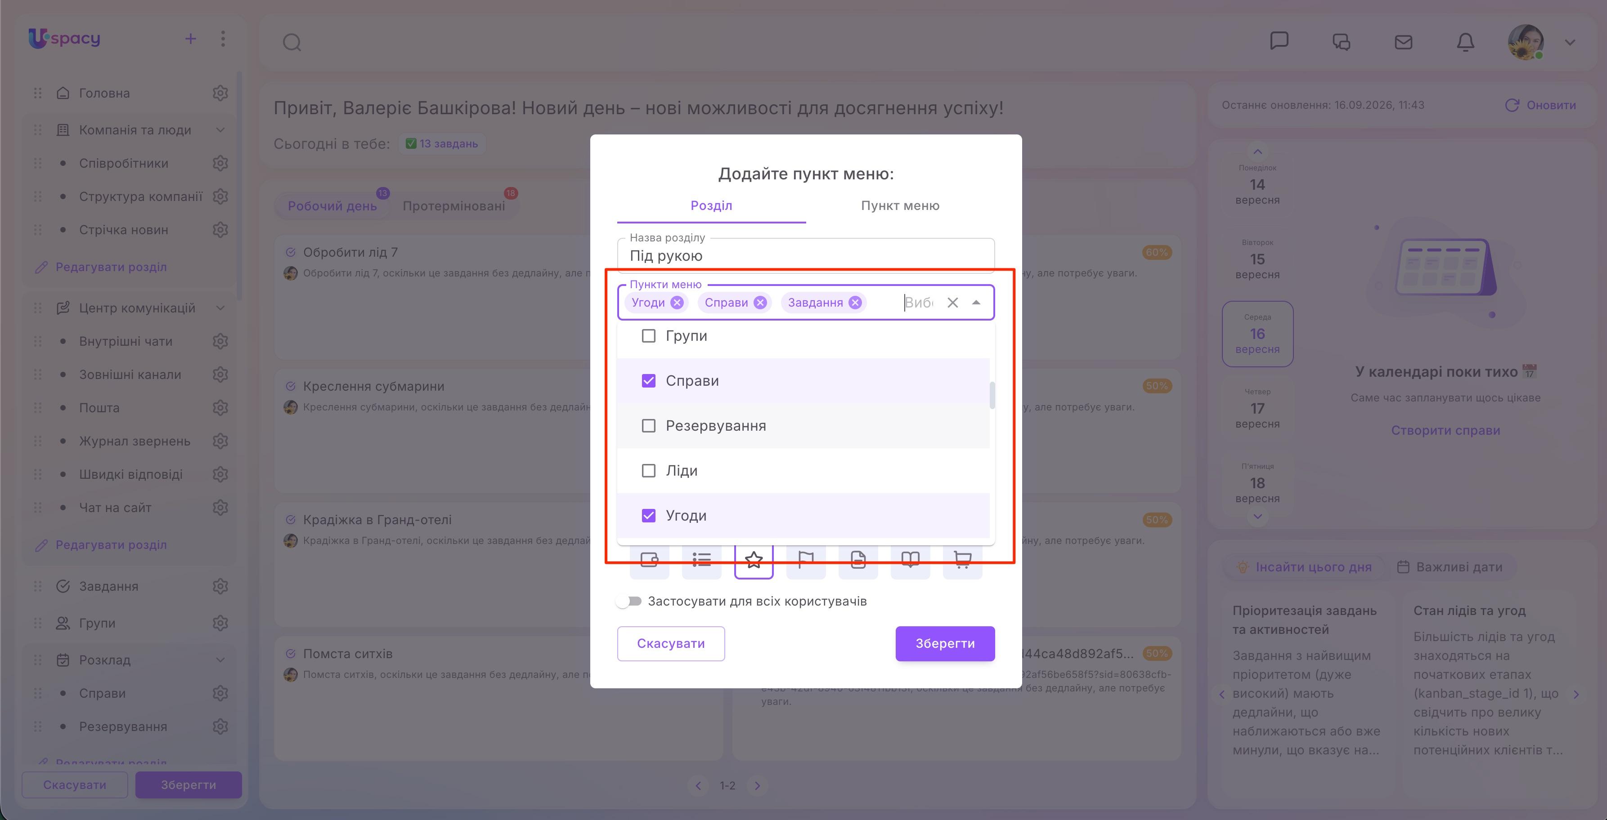
Task: Pick the document icon
Action: (858, 559)
